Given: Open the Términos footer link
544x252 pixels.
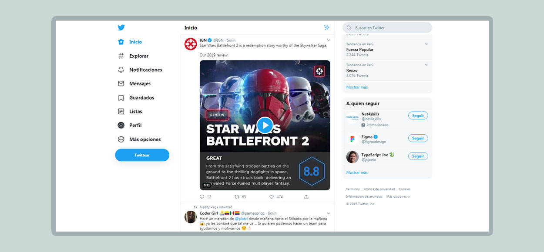Looking at the screenshot, I should (x=353, y=189).
